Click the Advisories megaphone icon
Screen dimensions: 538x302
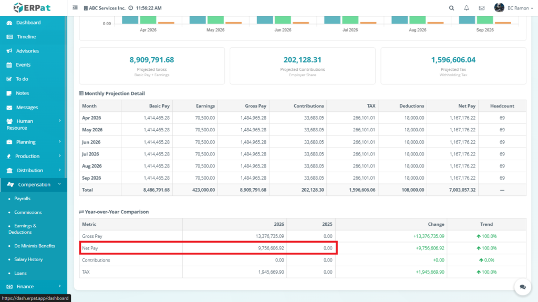pyautogui.click(x=9, y=51)
